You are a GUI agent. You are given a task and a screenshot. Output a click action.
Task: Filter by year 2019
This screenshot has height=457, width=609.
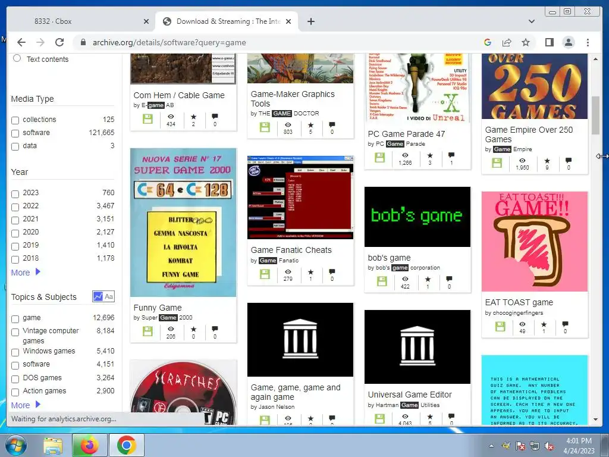(15, 246)
